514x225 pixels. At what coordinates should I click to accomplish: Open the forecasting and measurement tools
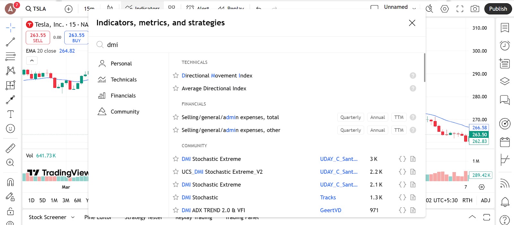point(10,85)
